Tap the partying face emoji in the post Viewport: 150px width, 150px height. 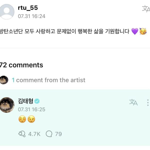(x=143, y=32)
